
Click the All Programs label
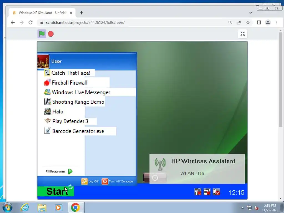55,171
